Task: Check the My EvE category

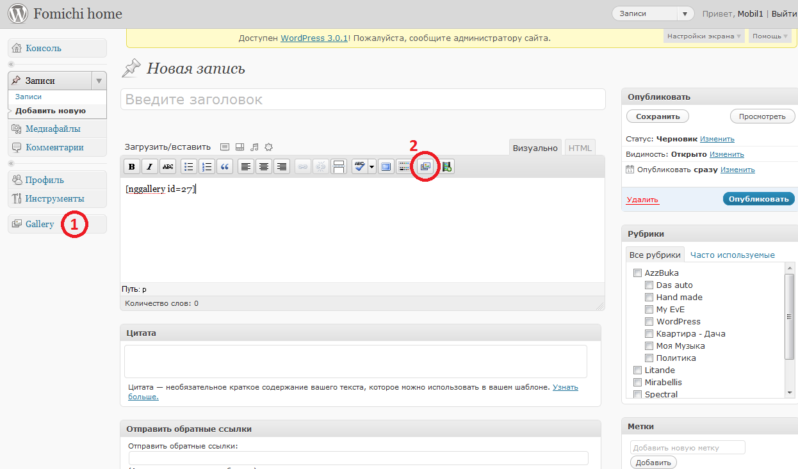Action: point(649,309)
